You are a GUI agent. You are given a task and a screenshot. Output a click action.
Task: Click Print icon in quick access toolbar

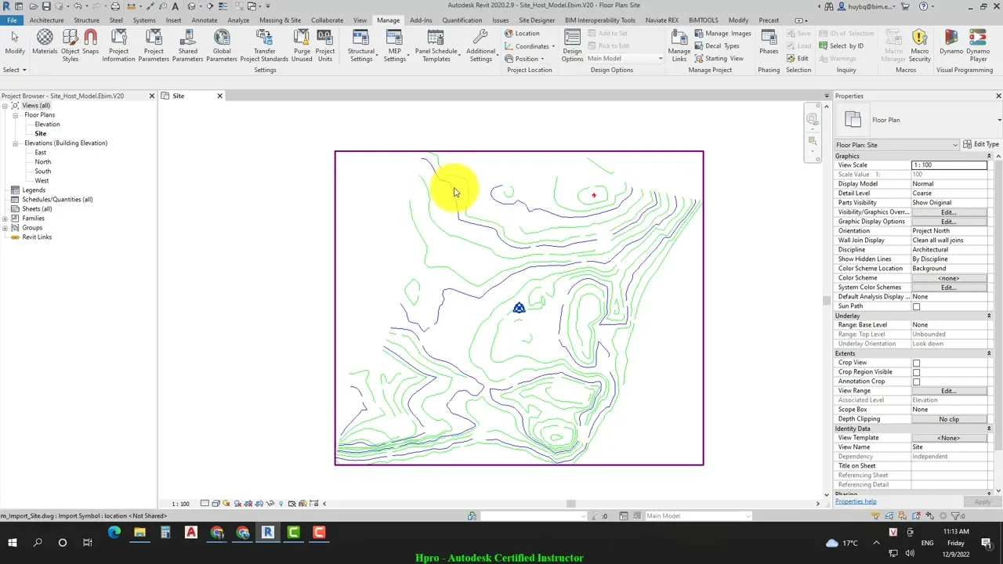click(x=115, y=6)
